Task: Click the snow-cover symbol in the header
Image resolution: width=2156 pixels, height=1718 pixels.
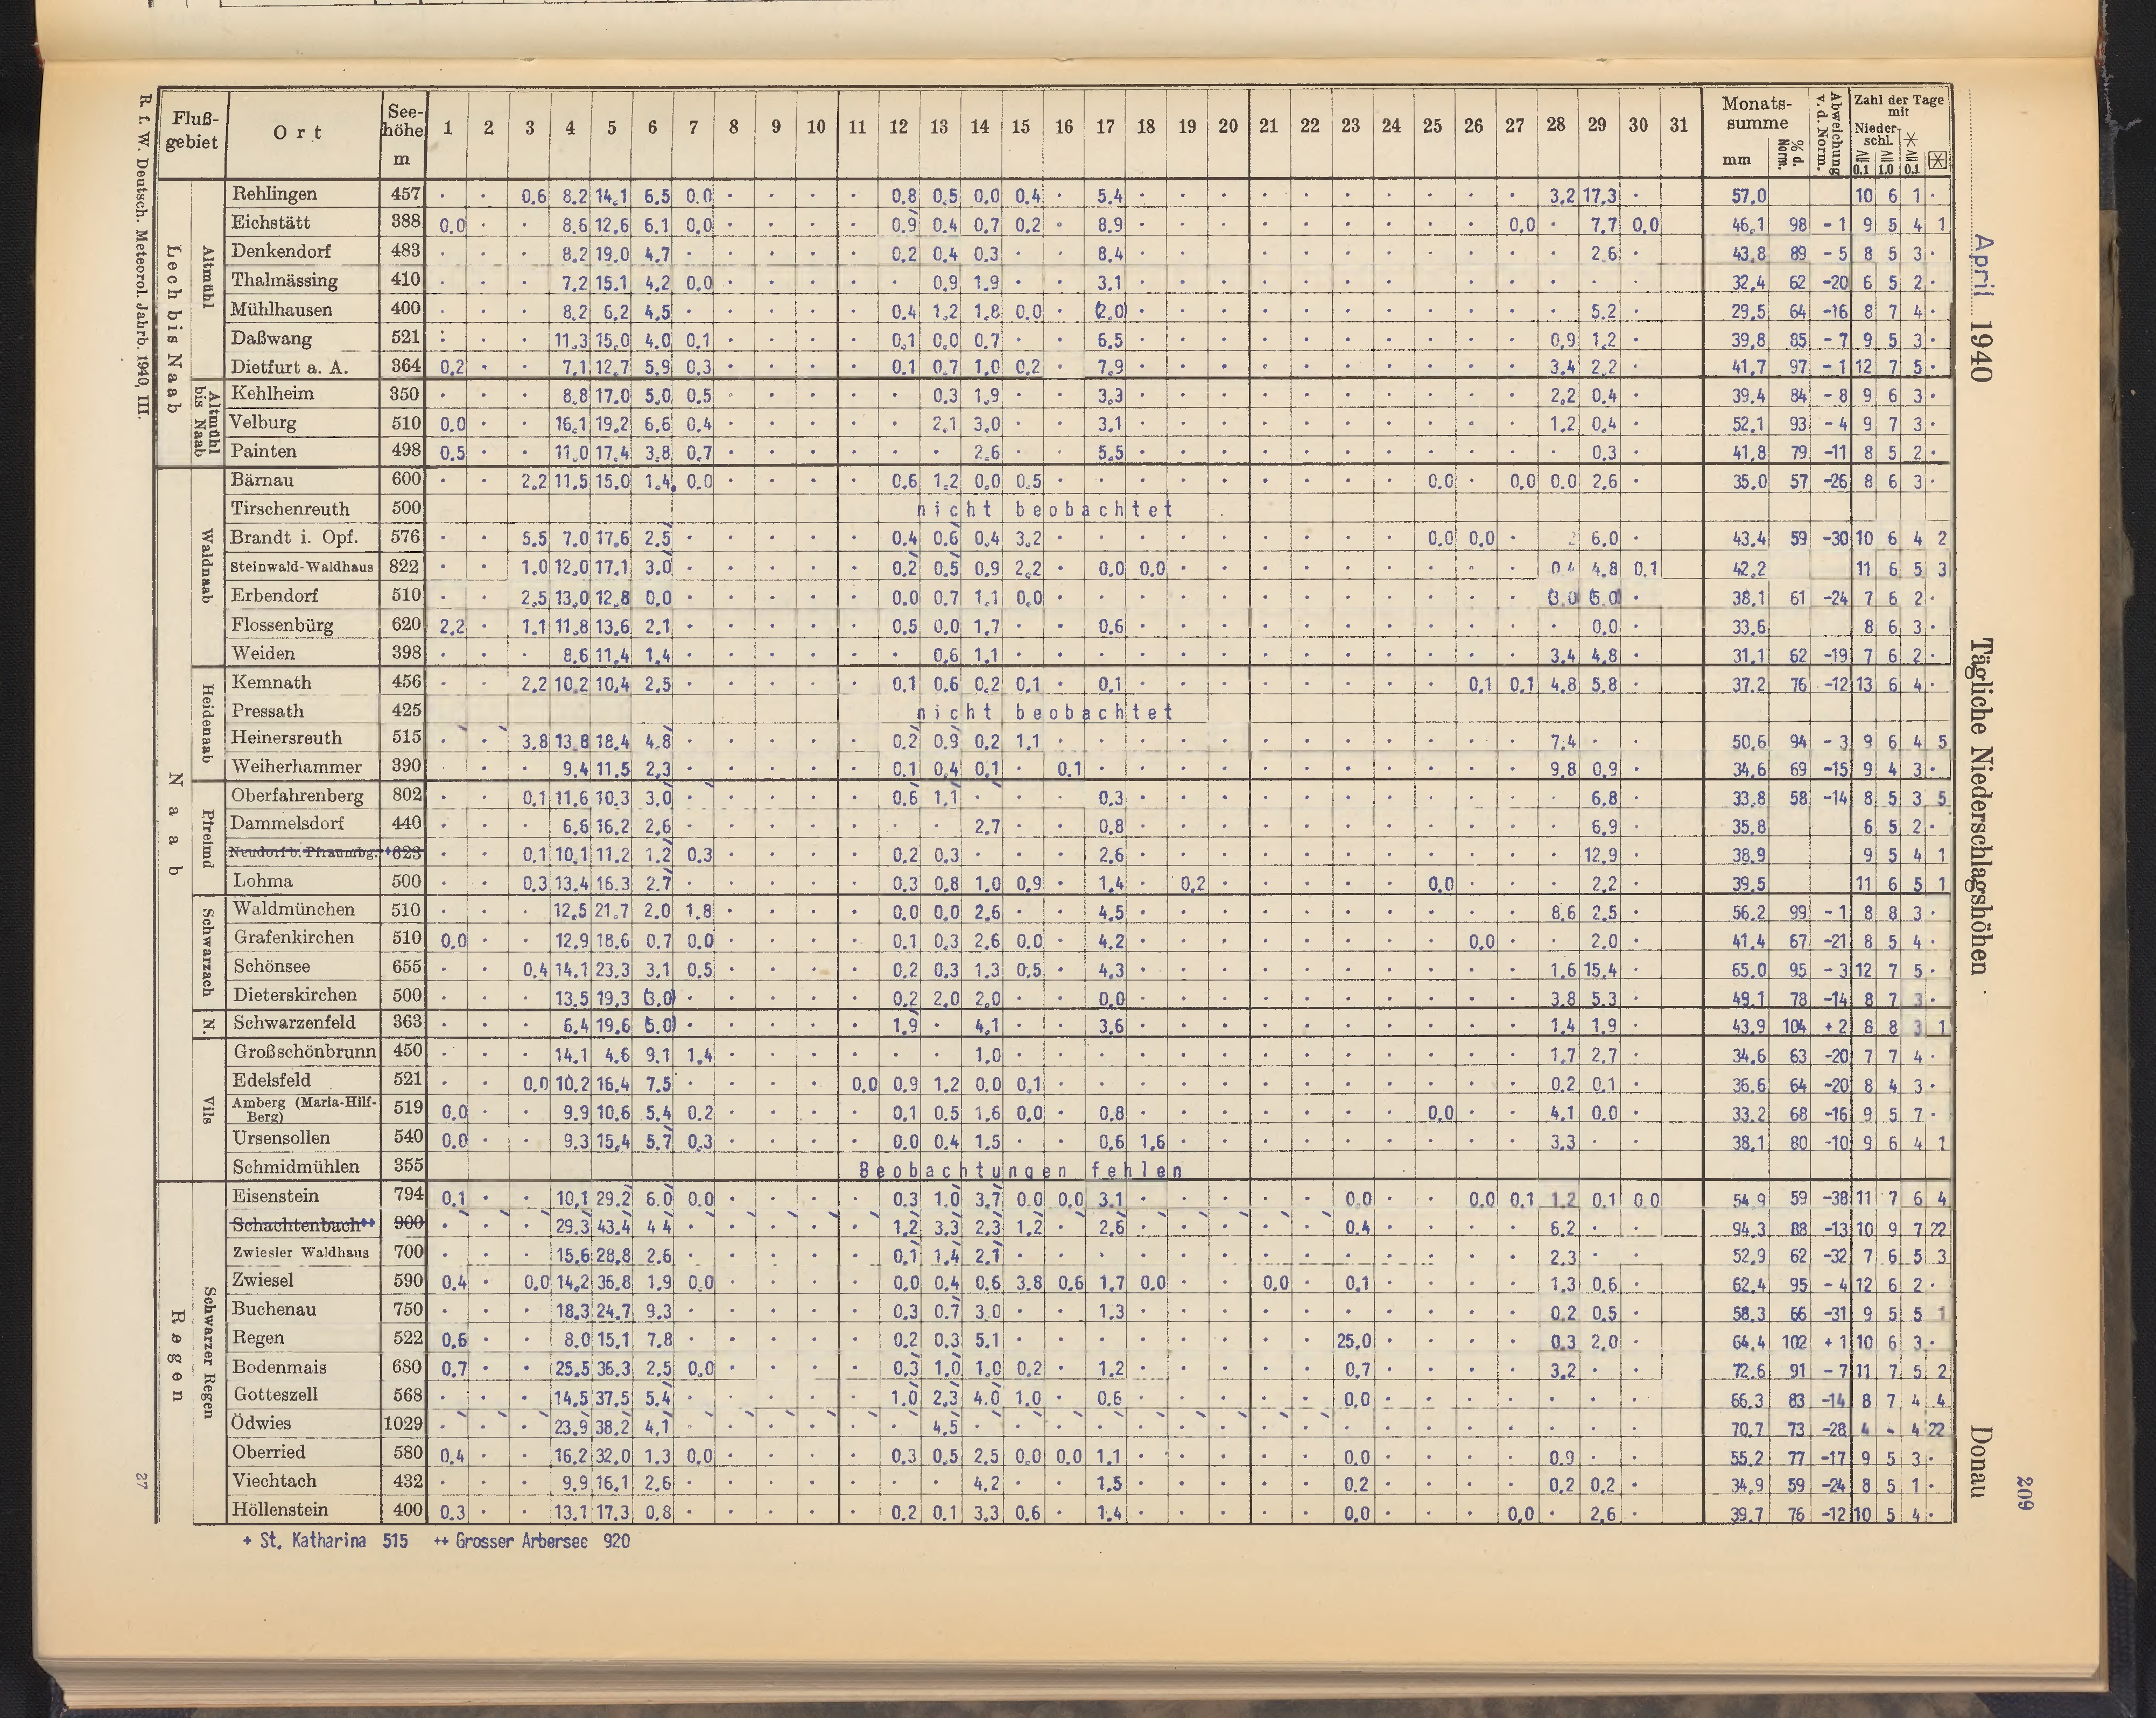Action: point(1937,160)
